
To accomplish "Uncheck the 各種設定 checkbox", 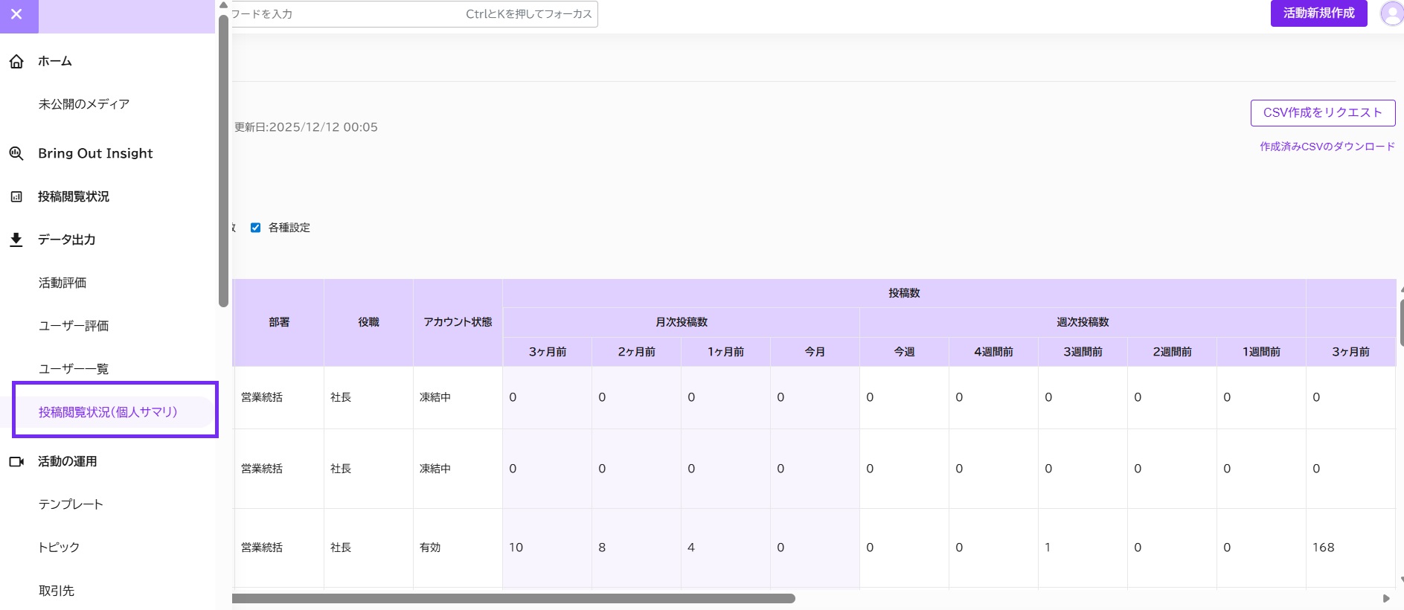I will click(x=255, y=228).
